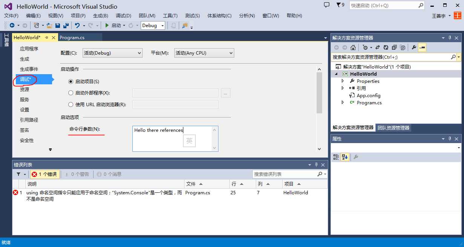Viewport: 464px width, 247px height.
Task: Click the Open File folder icon
Action: pyautogui.click(x=49, y=25)
